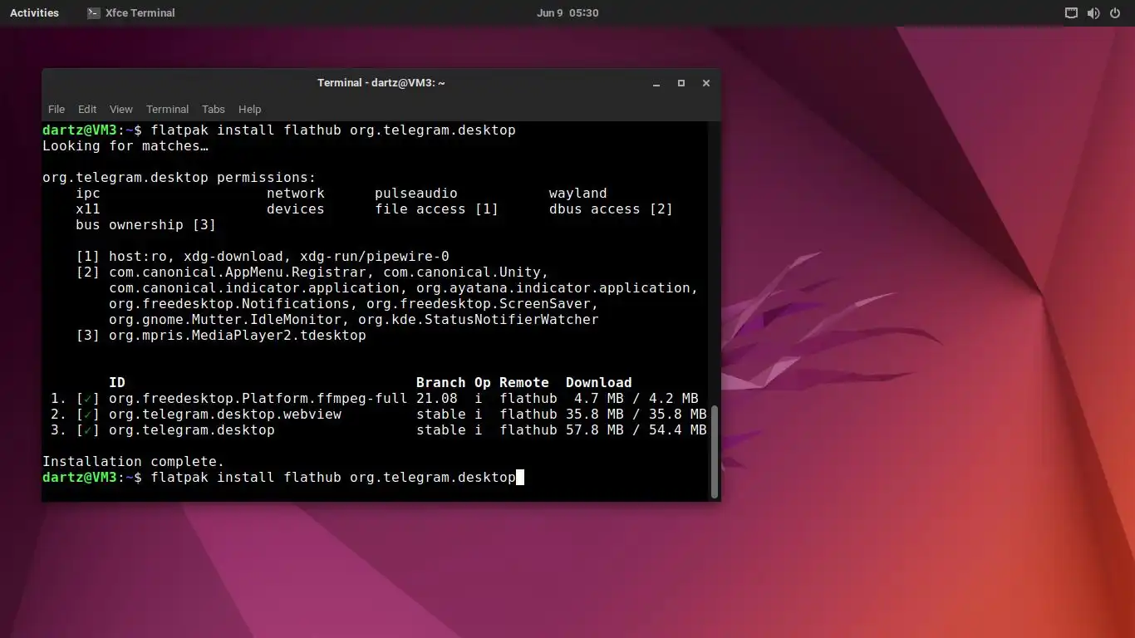The height and width of the screenshot is (638, 1135).
Task: Click 'Looking for matches…' text
Action: click(125, 146)
